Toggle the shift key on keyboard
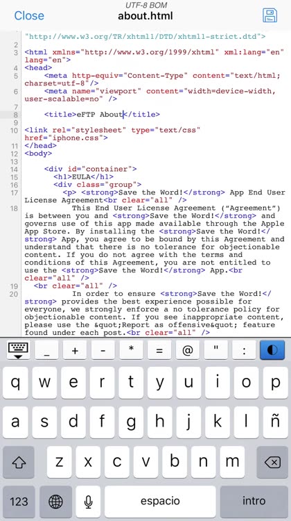Viewport: 291px width, 521px height. (19, 462)
